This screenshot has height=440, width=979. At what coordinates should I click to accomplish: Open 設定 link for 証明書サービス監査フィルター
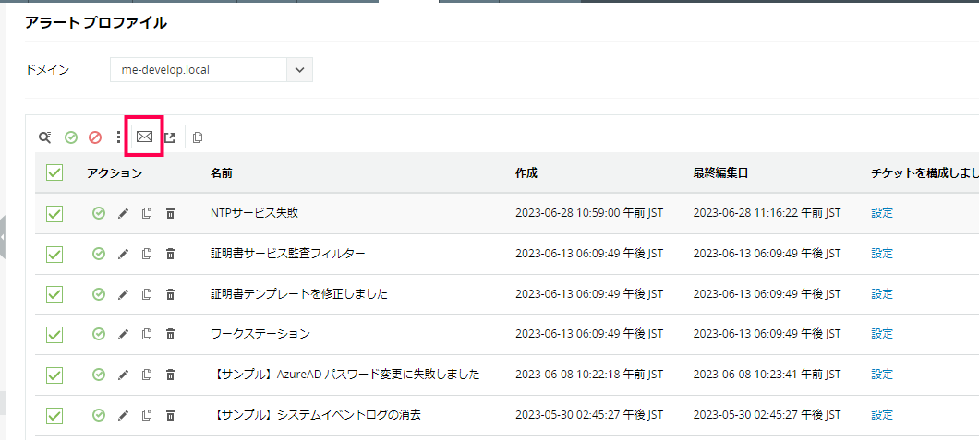(882, 254)
